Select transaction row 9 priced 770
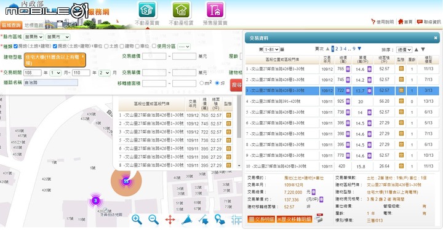The height and width of the screenshot is (230, 443). [342, 156]
